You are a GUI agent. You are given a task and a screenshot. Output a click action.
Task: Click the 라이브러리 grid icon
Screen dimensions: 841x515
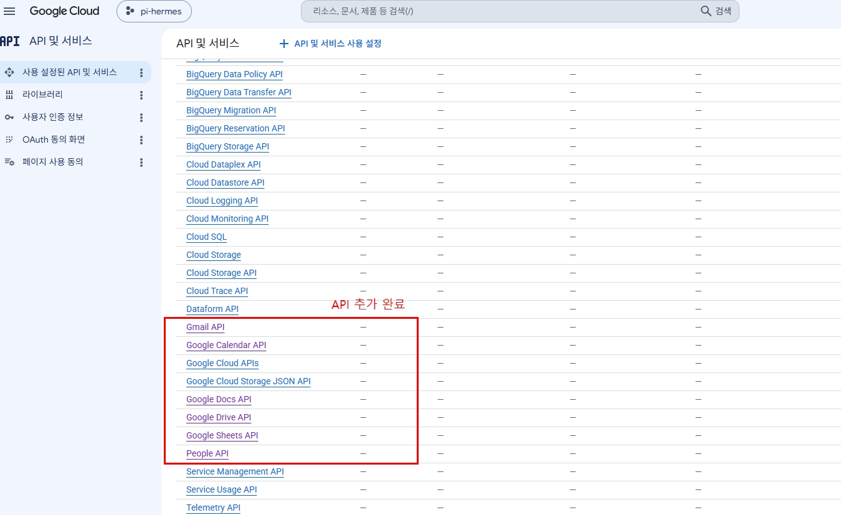click(9, 95)
